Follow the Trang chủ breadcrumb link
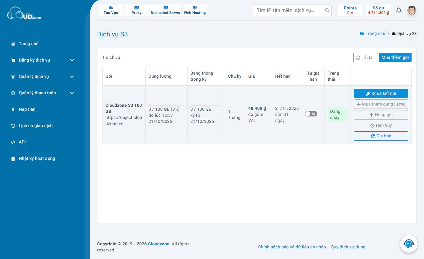The height and width of the screenshot is (259, 424). pos(372,33)
